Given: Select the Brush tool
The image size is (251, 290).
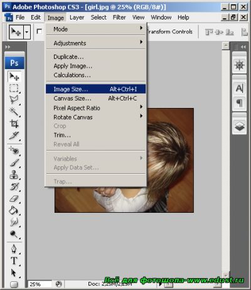Looking at the screenshot, I should point(14,163).
